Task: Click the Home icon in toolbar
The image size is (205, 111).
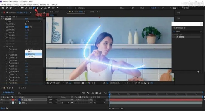Action: (3, 8)
